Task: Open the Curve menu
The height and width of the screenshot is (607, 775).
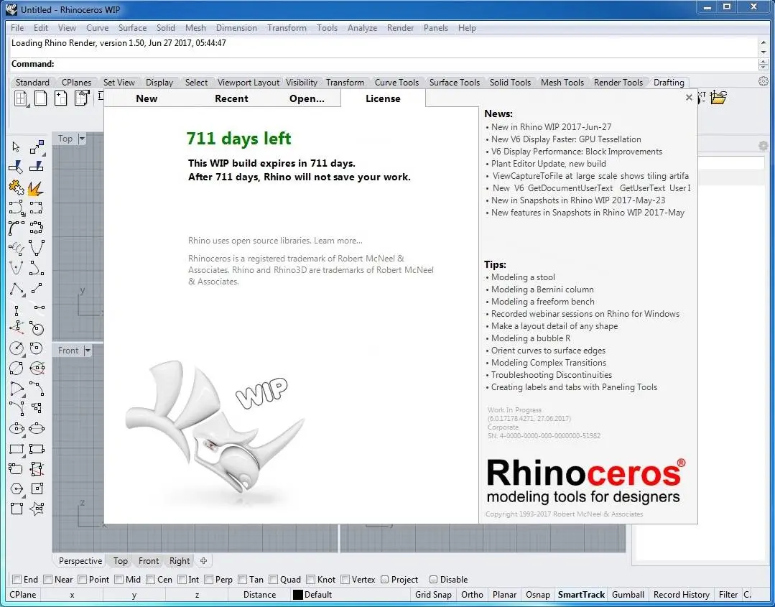Action: coord(97,28)
